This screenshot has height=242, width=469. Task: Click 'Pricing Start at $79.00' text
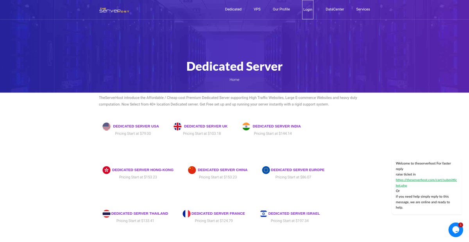[133, 133]
